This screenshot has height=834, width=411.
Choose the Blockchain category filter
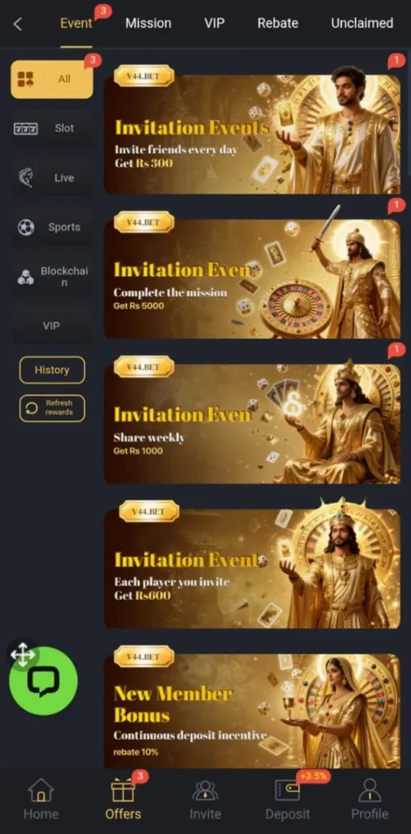51,277
